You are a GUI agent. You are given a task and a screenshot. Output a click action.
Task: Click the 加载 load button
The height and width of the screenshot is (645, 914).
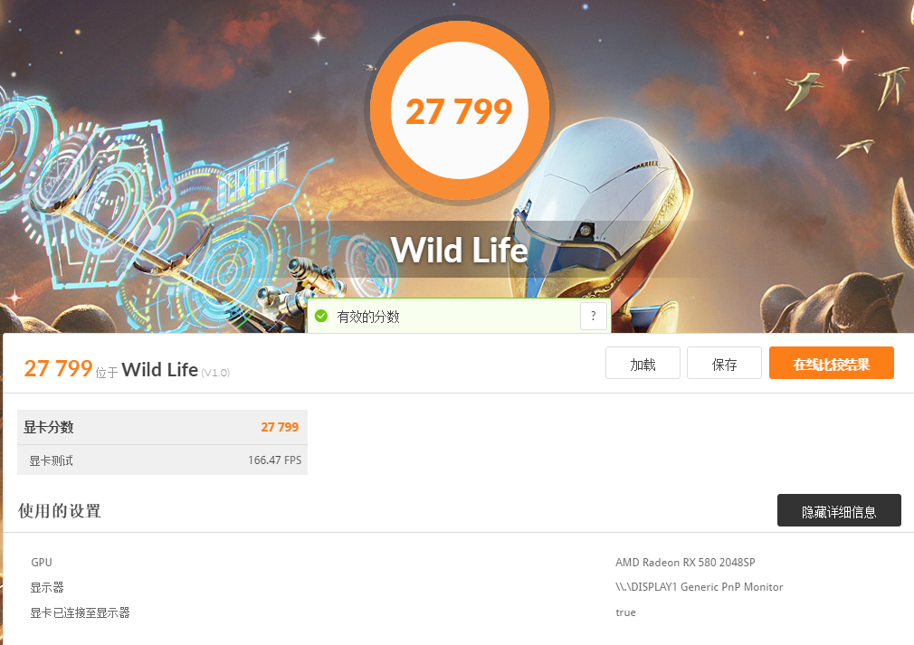tap(643, 363)
